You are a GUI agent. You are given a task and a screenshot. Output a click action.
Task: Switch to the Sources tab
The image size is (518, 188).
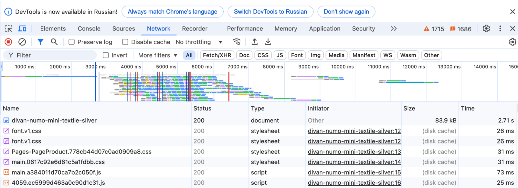124,28
